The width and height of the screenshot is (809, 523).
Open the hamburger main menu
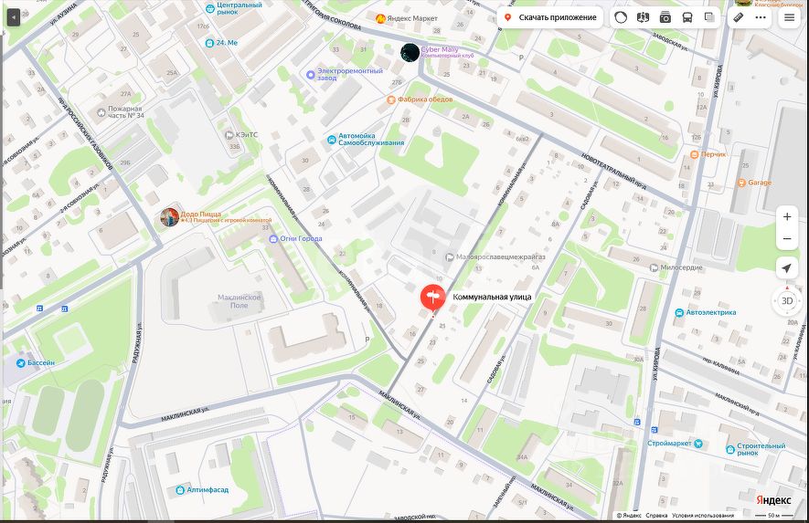[790, 17]
